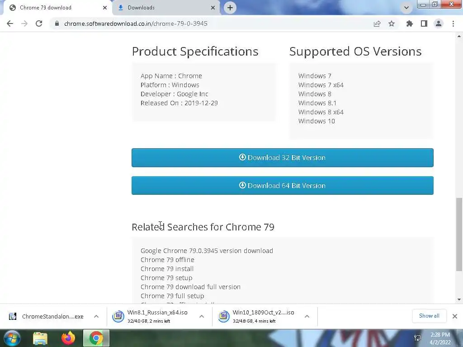The image size is (463, 347).
Task: Click the address bar URL
Action: (x=136, y=23)
